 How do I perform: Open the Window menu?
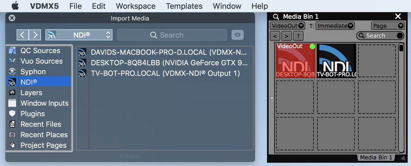[x=227, y=6]
